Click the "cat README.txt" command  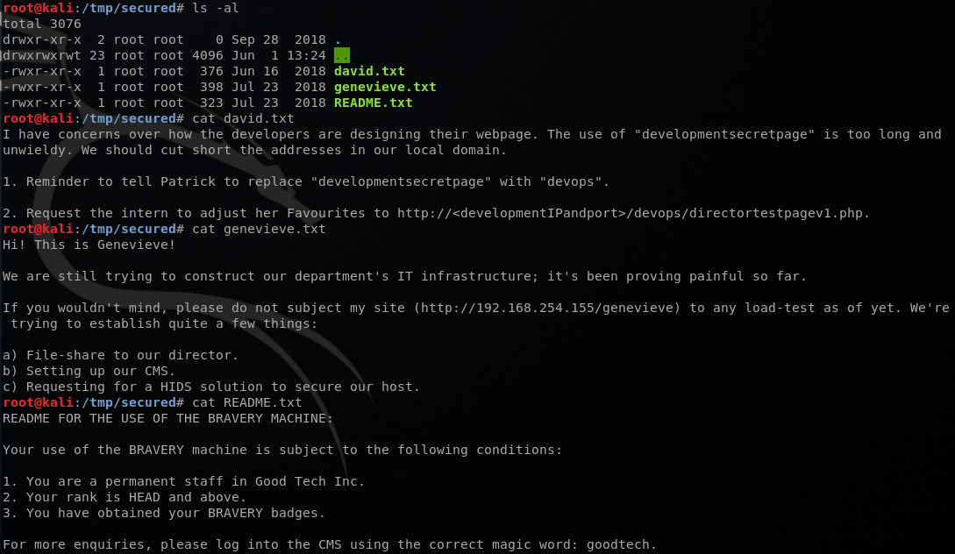tap(247, 402)
